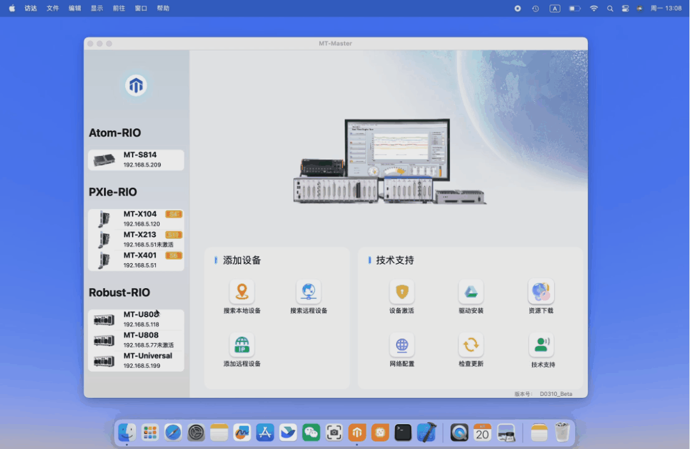Click 搜索本地设备 location pin icon
This screenshot has width=690, height=449.
[241, 291]
